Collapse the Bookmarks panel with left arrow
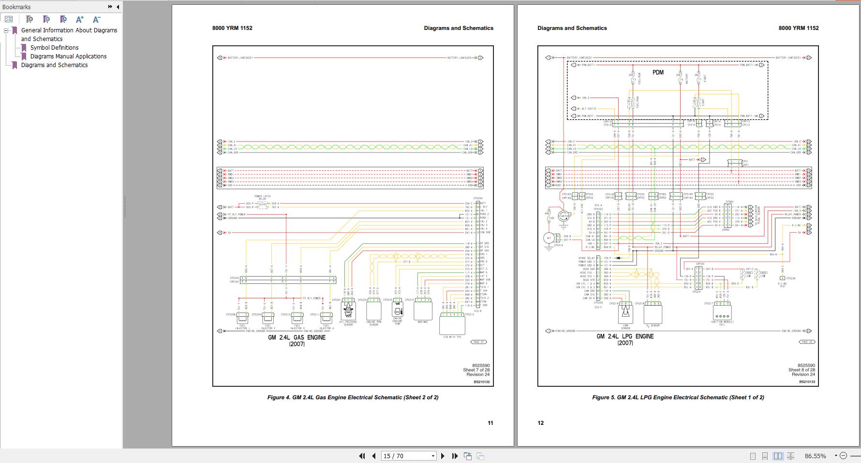Screen dimensions: 861x463 [x=118, y=7]
